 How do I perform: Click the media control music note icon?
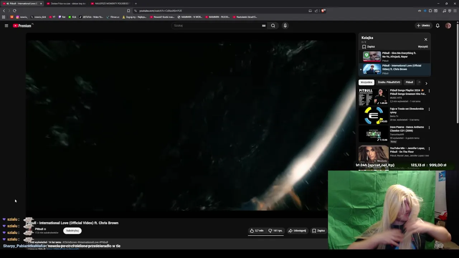tap(444, 11)
